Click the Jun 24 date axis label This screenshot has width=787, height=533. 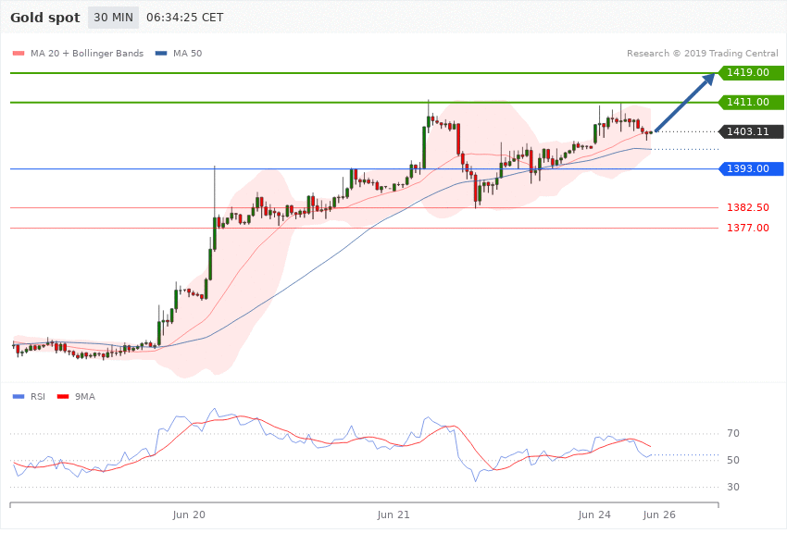[594, 514]
